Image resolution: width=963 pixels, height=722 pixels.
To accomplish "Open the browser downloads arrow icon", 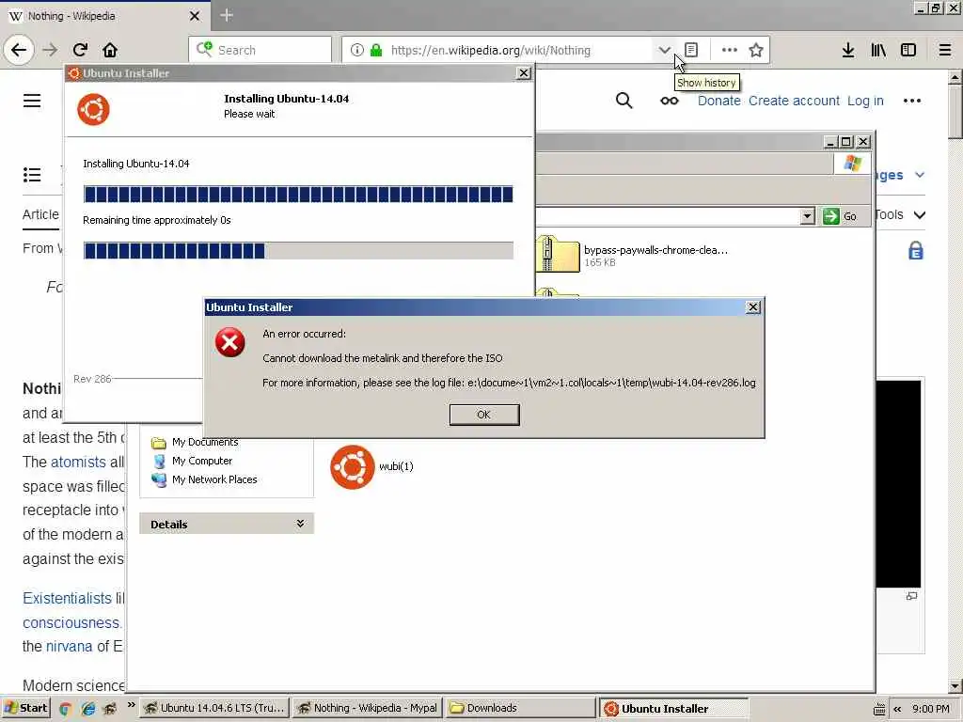I will pyautogui.click(x=848, y=50).
